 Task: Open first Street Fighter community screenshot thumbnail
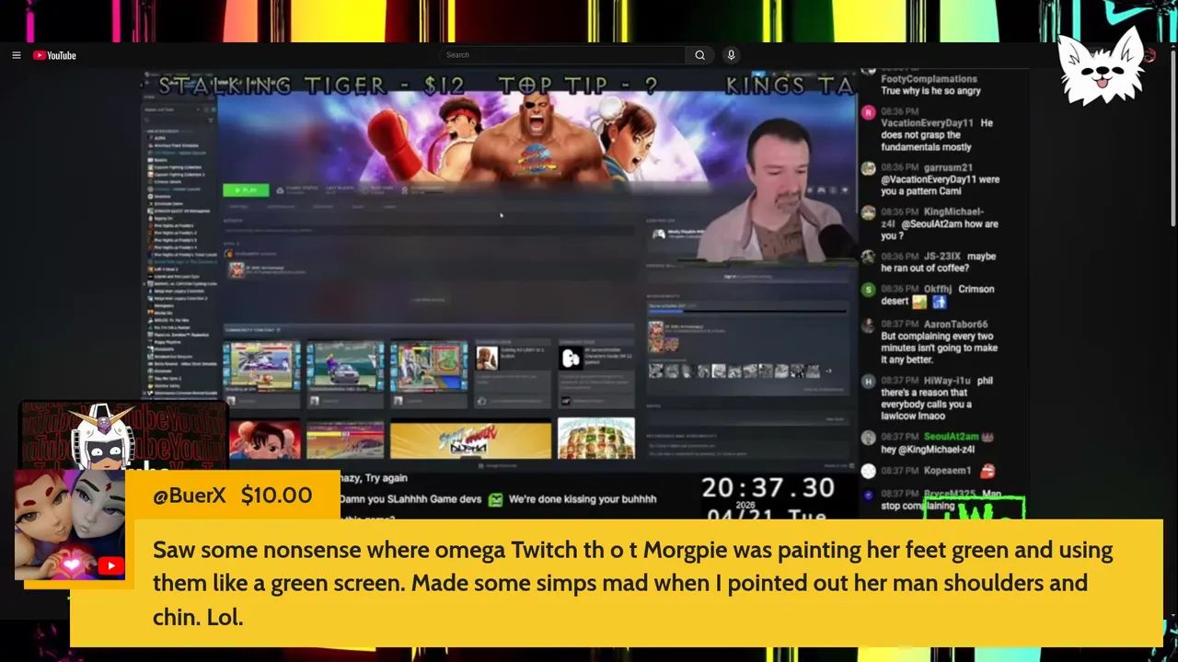[262, 367]
